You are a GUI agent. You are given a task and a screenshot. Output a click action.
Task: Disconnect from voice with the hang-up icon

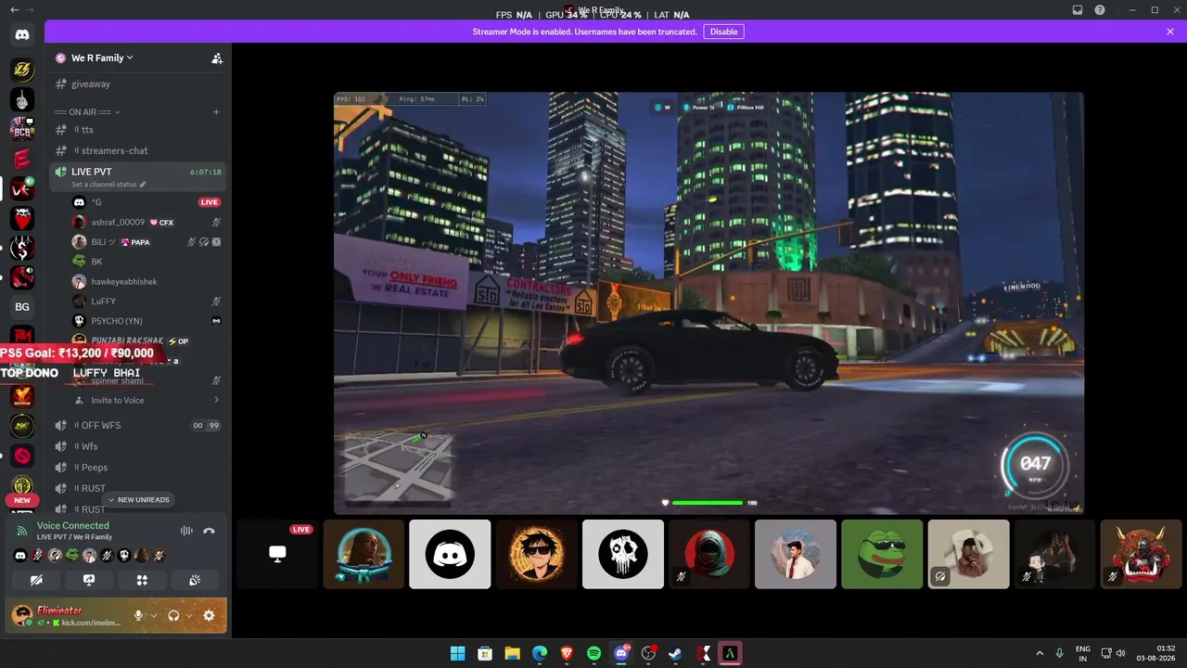click(x=209, y=531)
